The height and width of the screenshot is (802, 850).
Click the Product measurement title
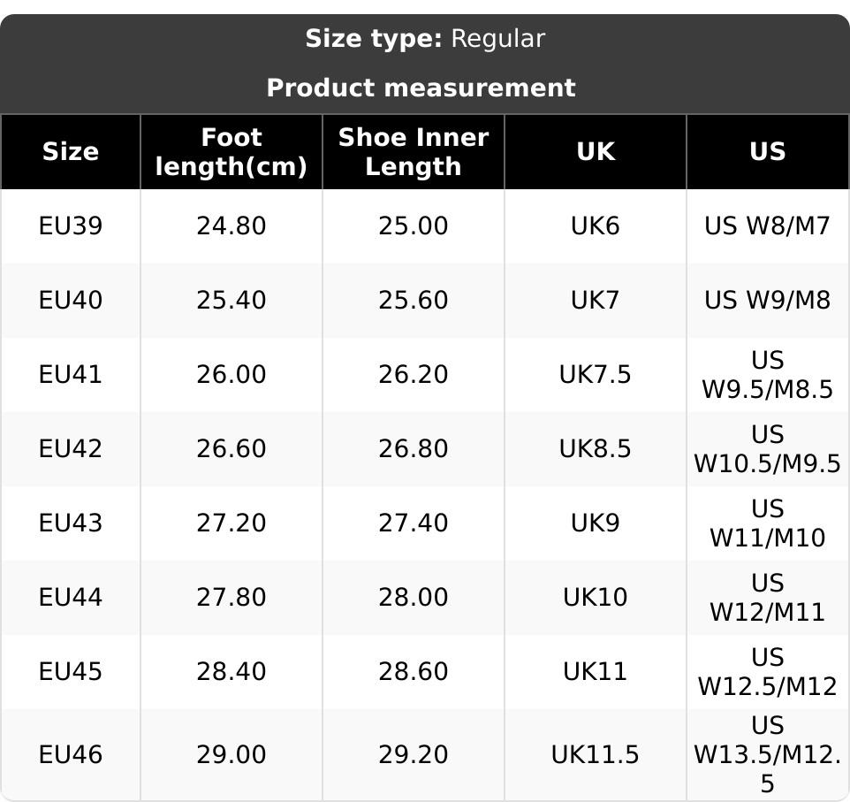point(421,88)
